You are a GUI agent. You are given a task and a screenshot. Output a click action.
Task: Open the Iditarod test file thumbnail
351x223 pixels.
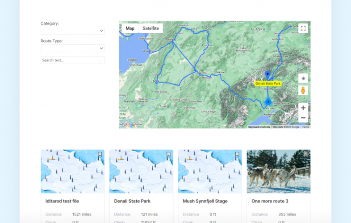pos(72,171)
